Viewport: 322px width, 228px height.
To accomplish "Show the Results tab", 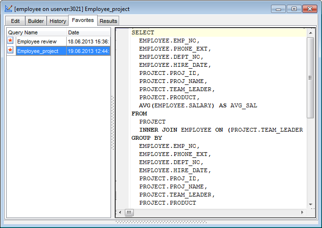I will point(108,21).
